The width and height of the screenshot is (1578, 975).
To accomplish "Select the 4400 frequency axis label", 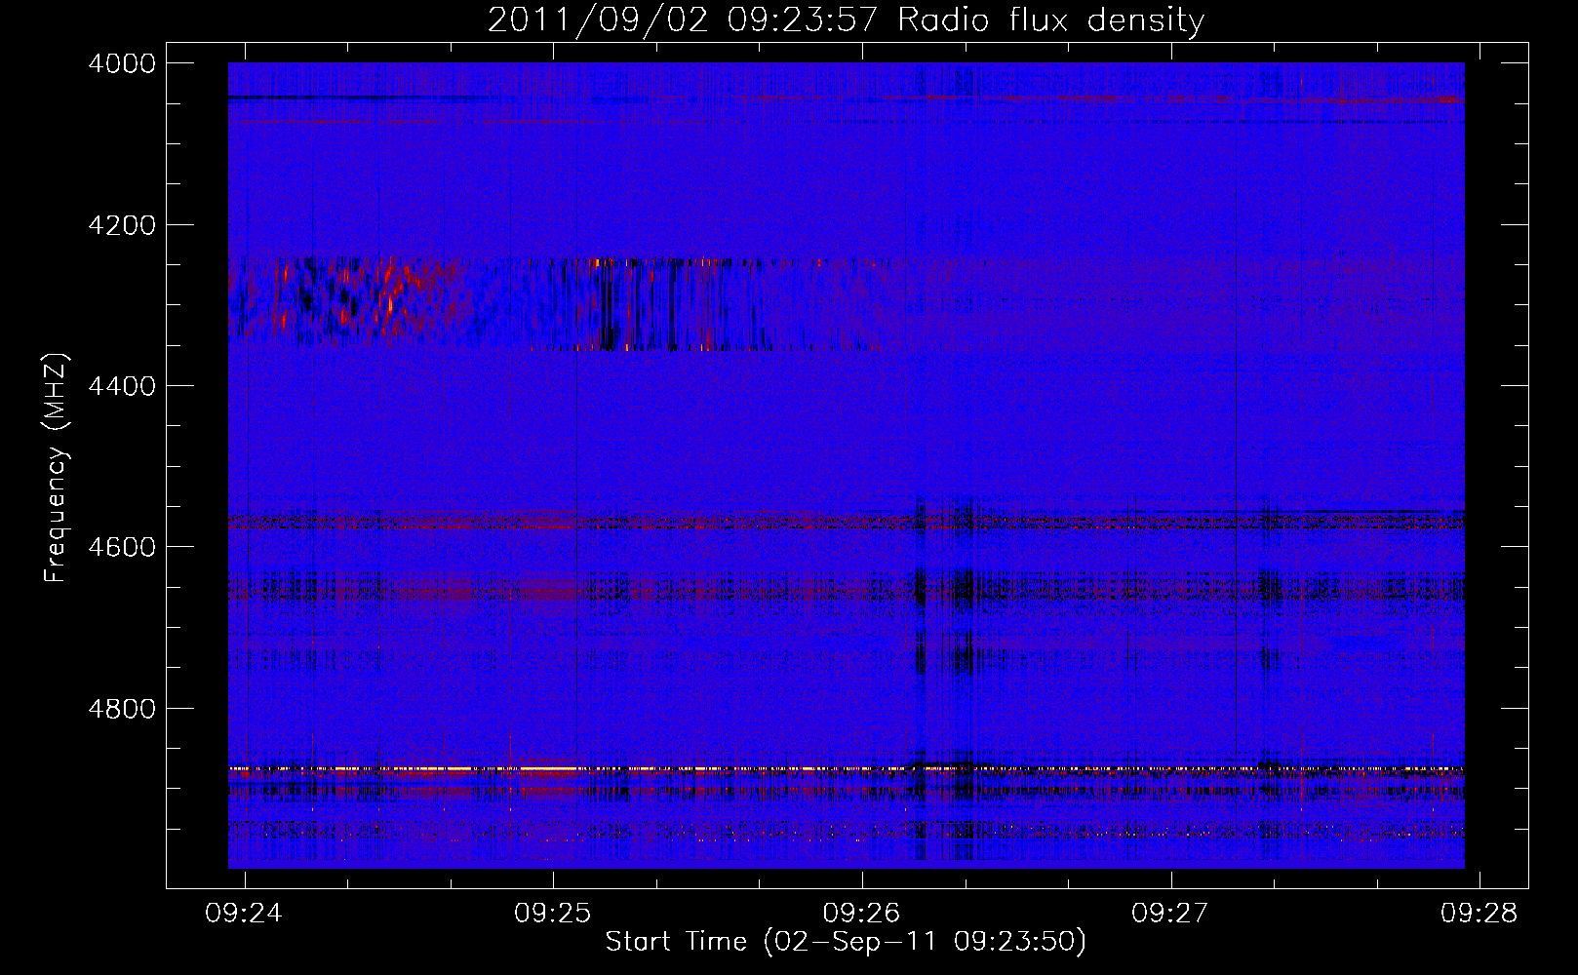I will (122, 386).
